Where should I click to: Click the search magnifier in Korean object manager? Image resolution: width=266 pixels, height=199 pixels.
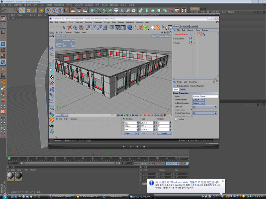pos(255,12)
